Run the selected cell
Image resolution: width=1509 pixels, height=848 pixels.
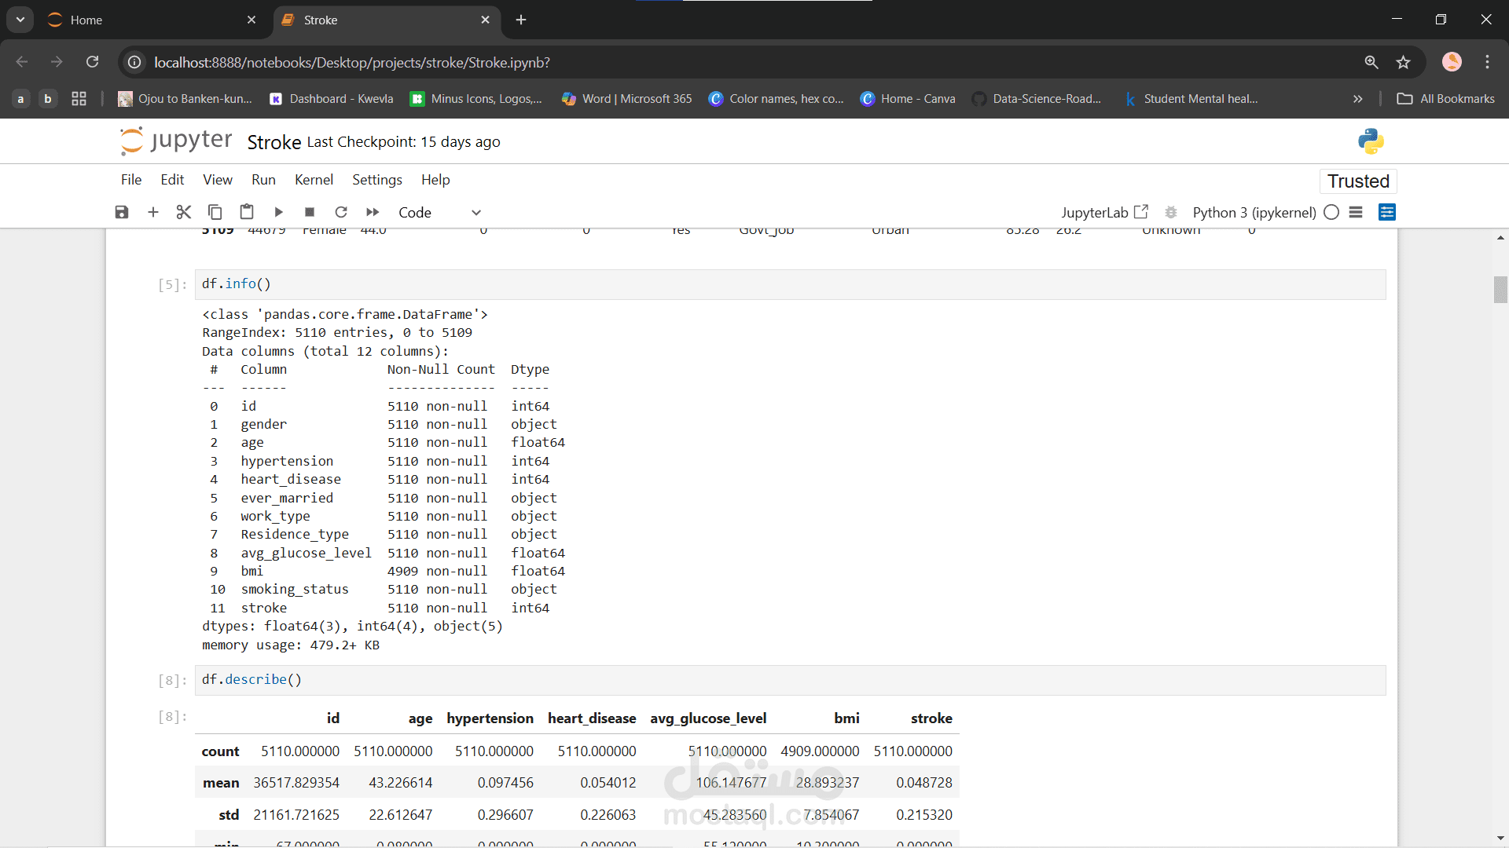pos(278,212)
